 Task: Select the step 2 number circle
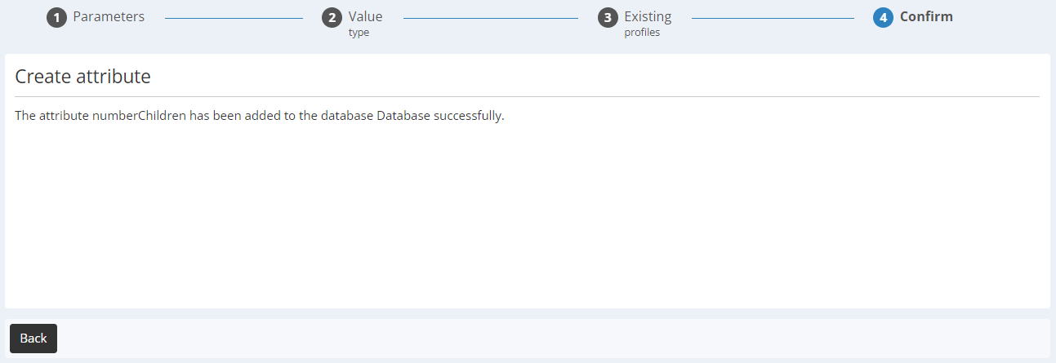[x=332, y=18]
